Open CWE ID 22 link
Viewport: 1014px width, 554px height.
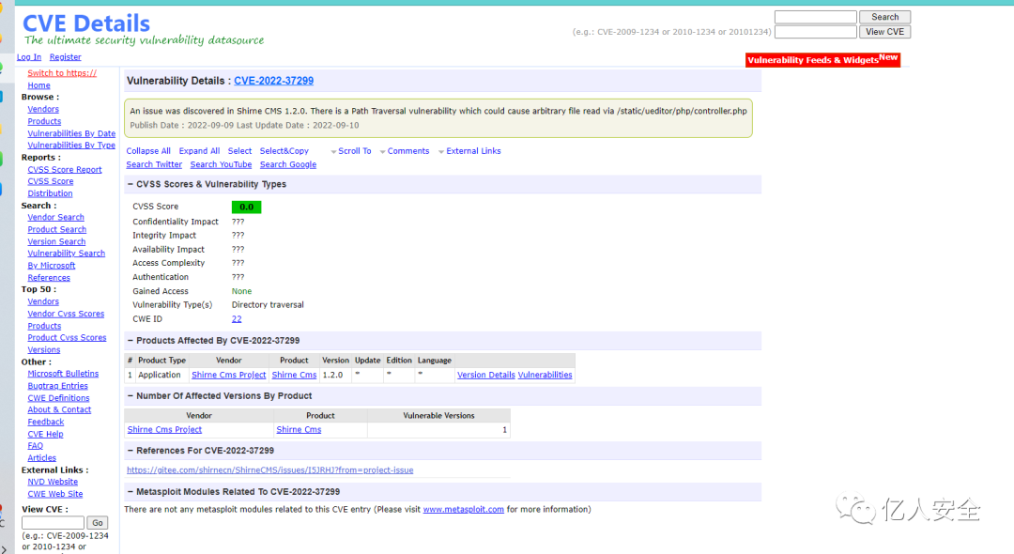click(237, 319)
